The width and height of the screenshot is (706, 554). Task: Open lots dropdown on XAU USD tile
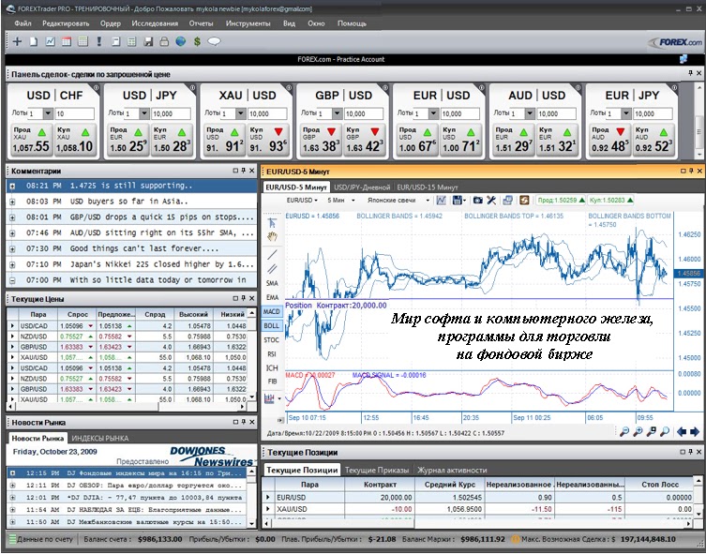pos(241,113)
